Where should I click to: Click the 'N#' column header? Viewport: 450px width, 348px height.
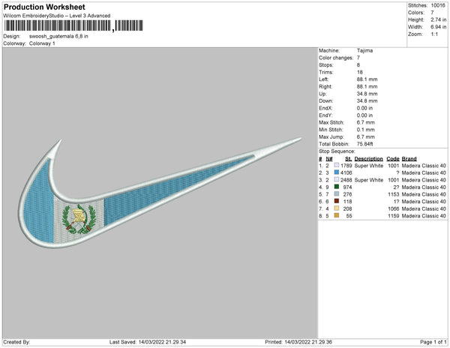(x=329, y=159)
